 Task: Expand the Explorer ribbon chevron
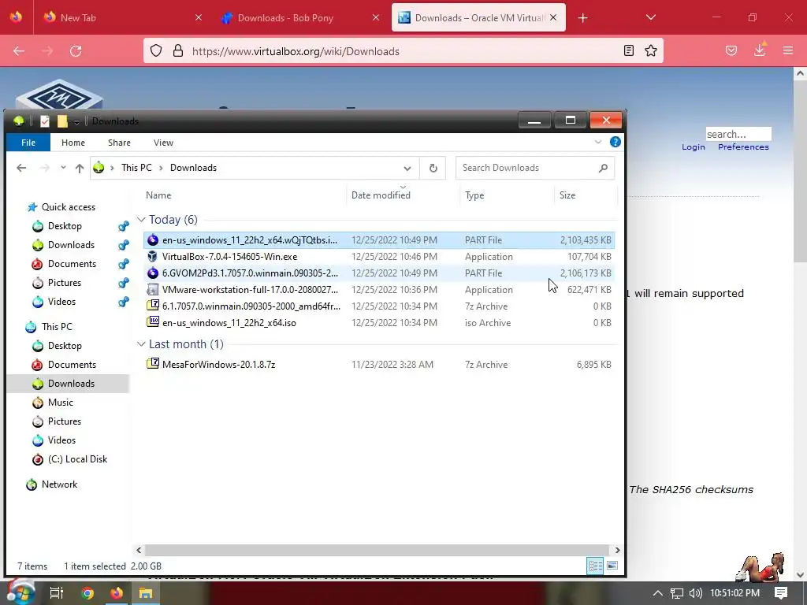(x=598, y=142)
